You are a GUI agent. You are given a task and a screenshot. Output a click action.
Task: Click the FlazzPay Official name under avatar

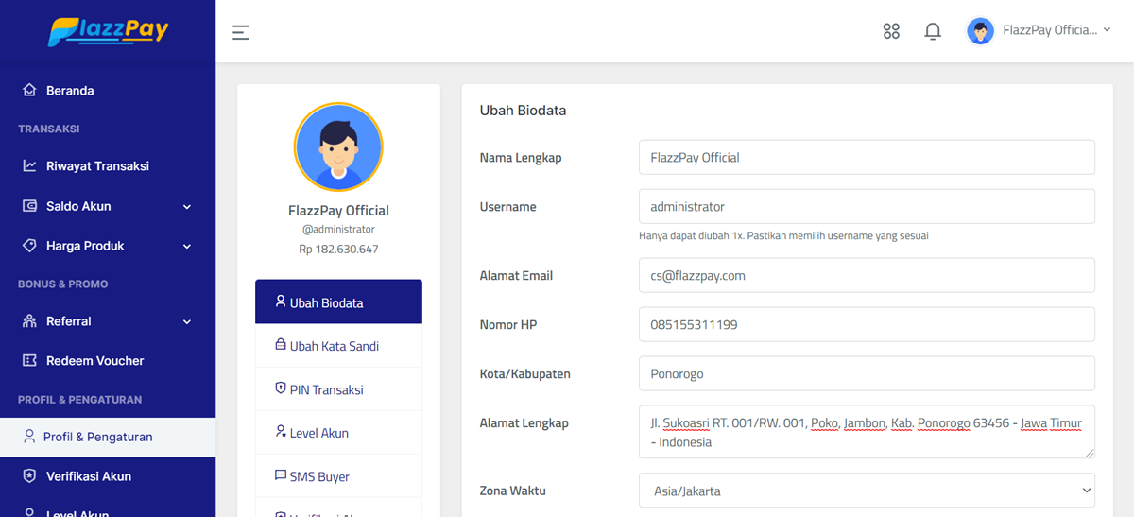point(338,211)
